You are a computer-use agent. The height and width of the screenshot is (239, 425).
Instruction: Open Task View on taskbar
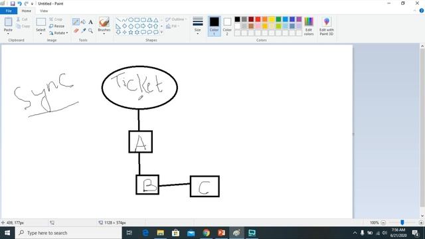129,233
